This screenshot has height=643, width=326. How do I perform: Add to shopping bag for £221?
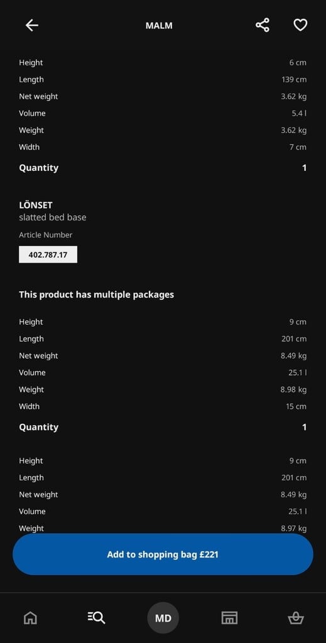[x=163, y=554]
